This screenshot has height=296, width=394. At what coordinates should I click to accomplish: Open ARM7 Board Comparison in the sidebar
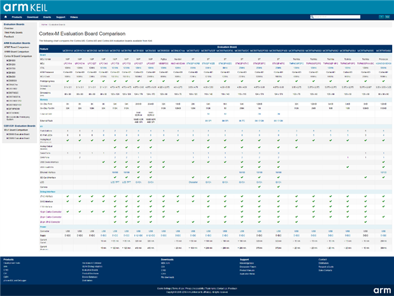coord(17,47)
